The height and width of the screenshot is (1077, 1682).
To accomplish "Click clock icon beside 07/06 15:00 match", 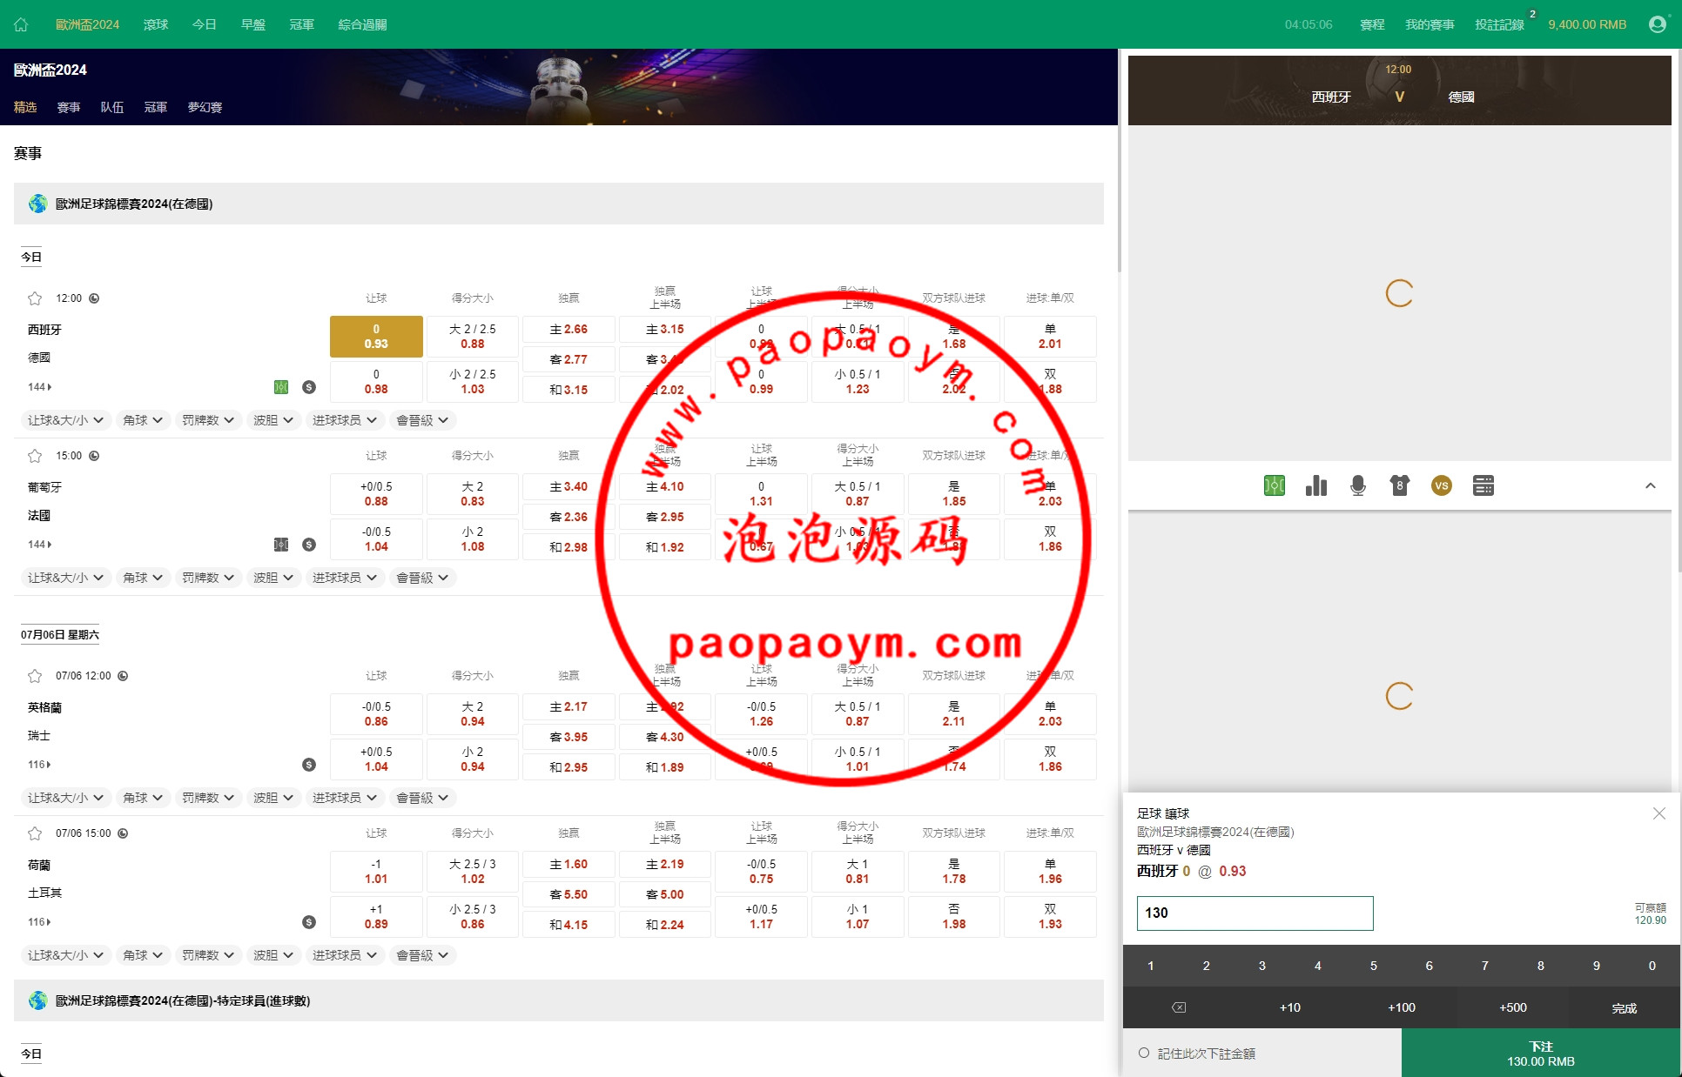I will point(123,833).
